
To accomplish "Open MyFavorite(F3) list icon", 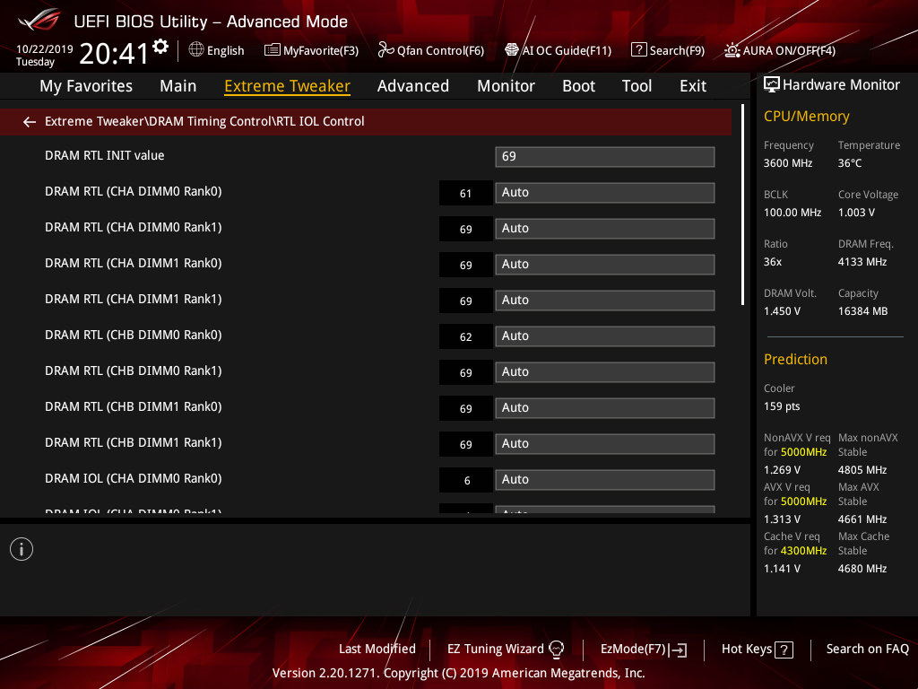I will click(272, 50).
